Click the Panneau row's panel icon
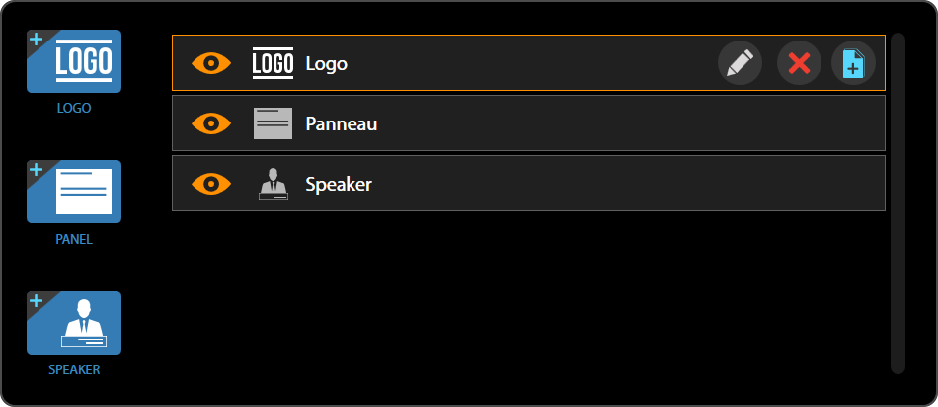 273,123
